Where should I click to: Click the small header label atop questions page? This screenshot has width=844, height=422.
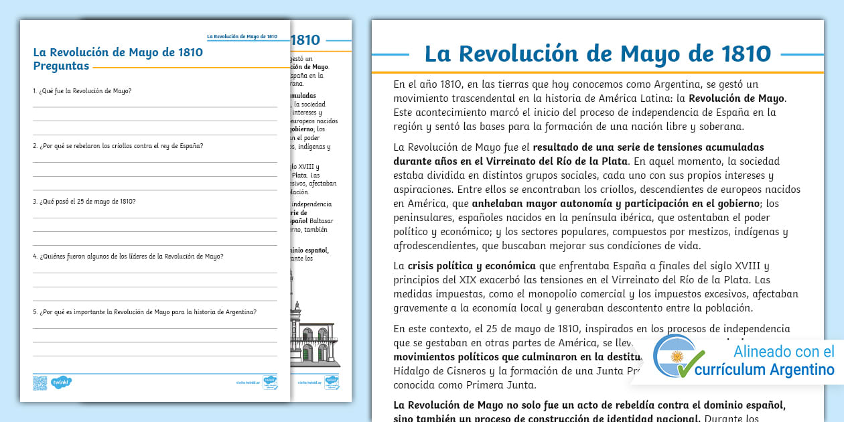241,36
